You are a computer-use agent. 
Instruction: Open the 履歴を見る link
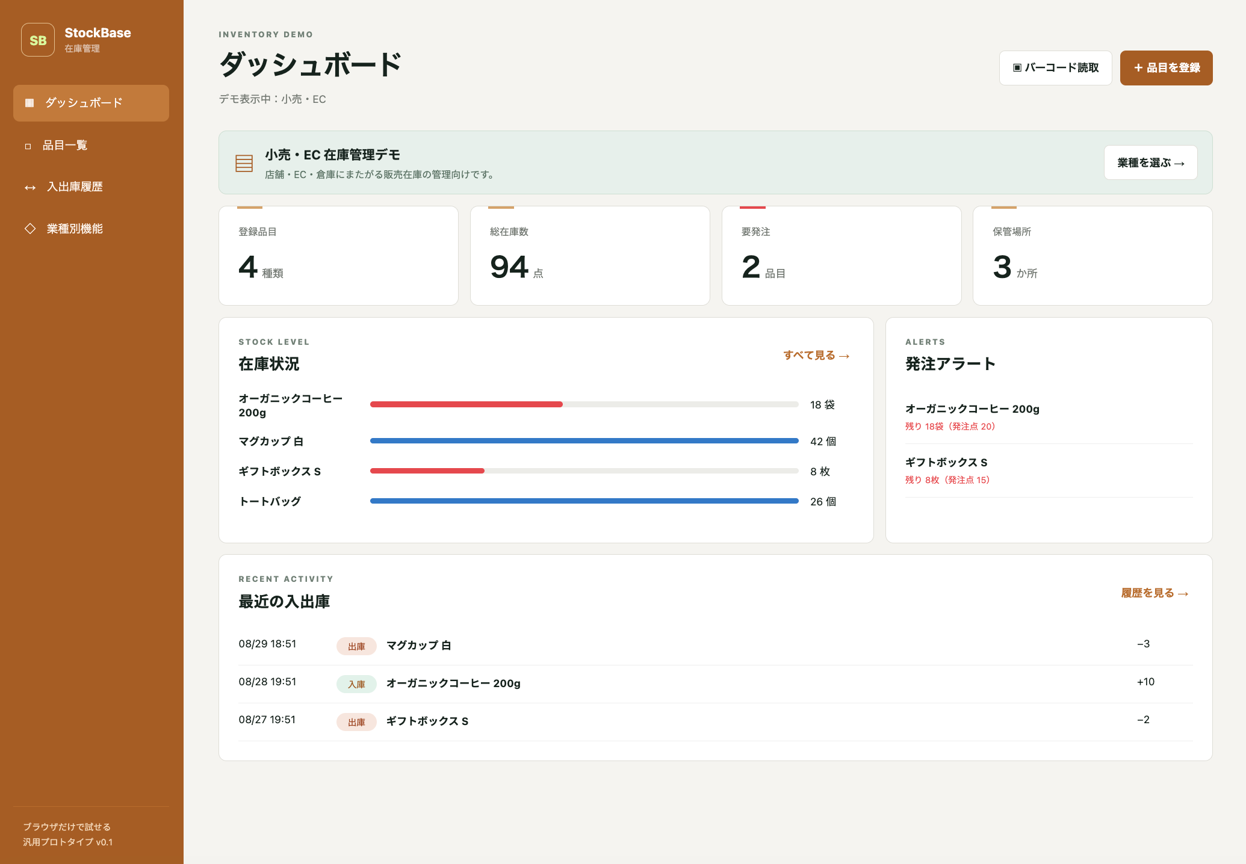click(x=1155, y=593)
